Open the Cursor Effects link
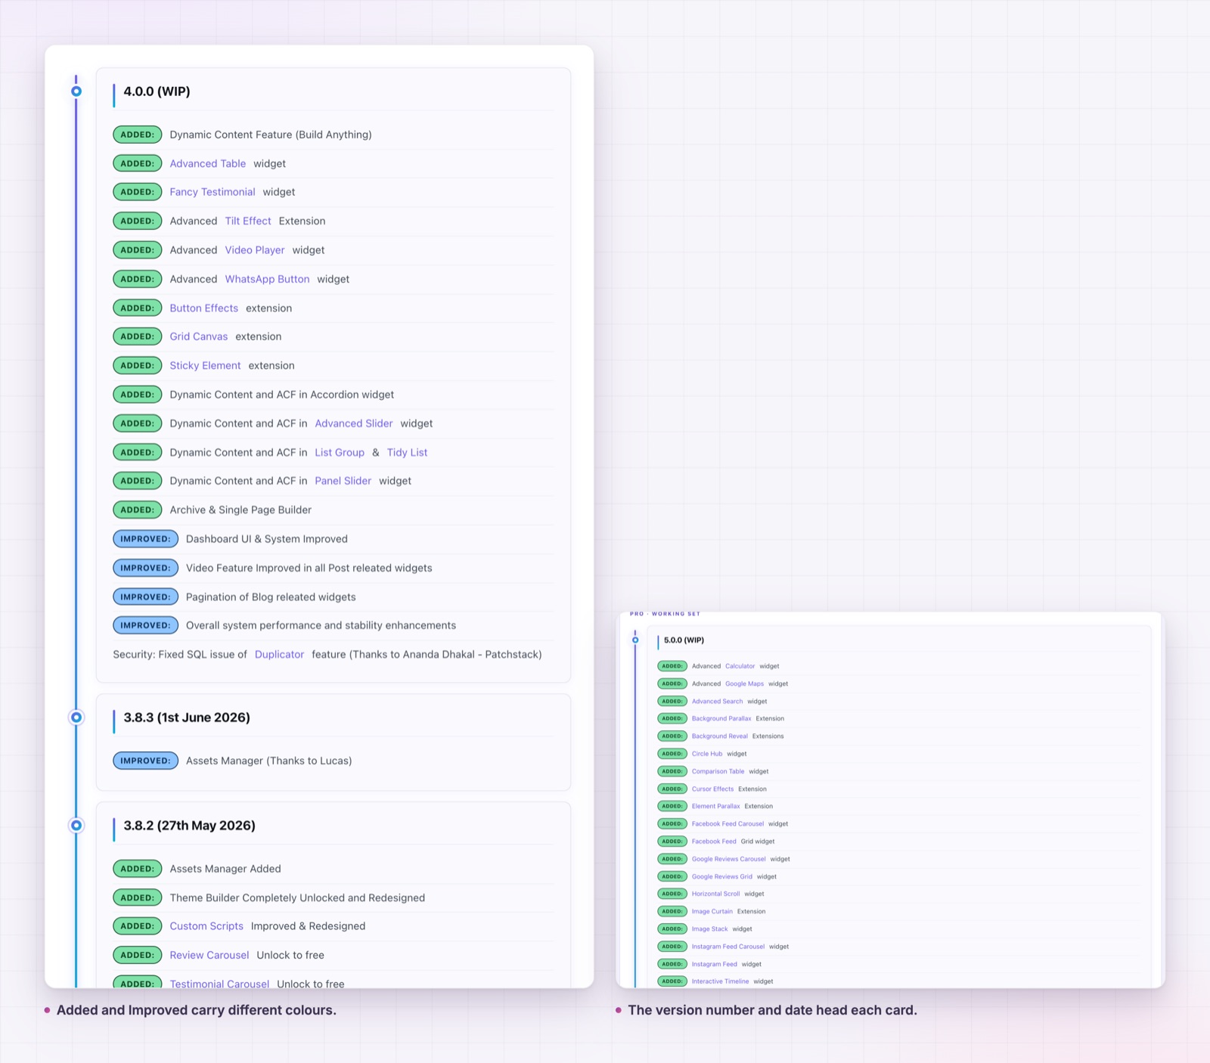This screenshot has width=1210, height=1063. 713,789
